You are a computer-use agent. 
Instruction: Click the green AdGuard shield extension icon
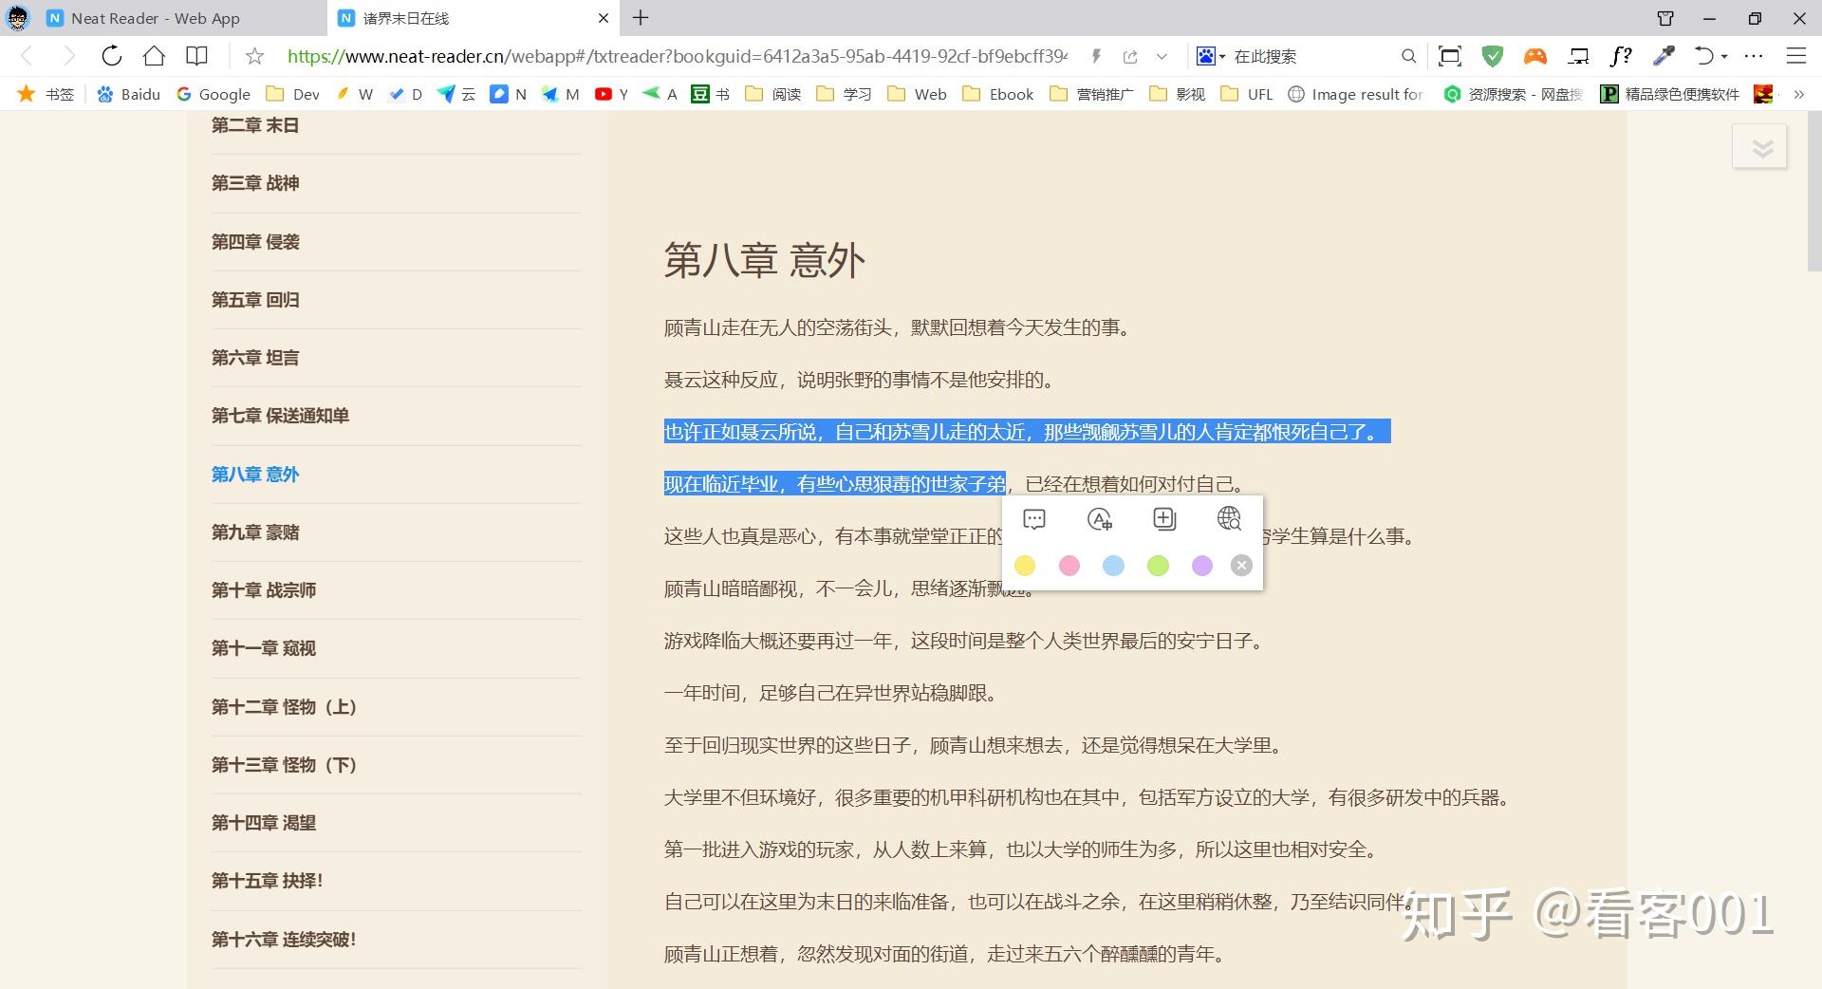1492,56
